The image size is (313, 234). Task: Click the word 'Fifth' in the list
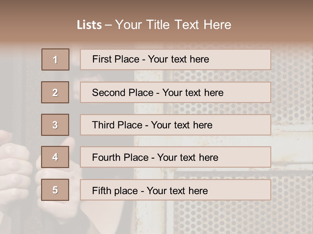101,190
